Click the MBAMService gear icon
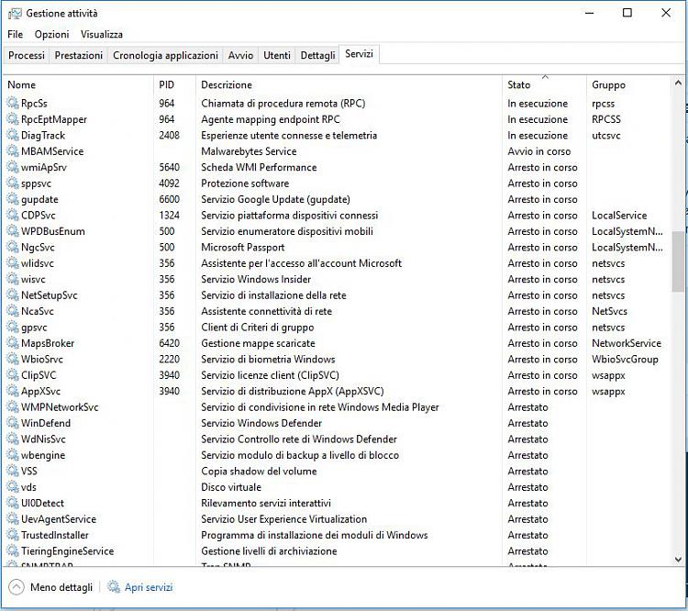This screenshot has width=688, height=611. click(x=13, y=151)
